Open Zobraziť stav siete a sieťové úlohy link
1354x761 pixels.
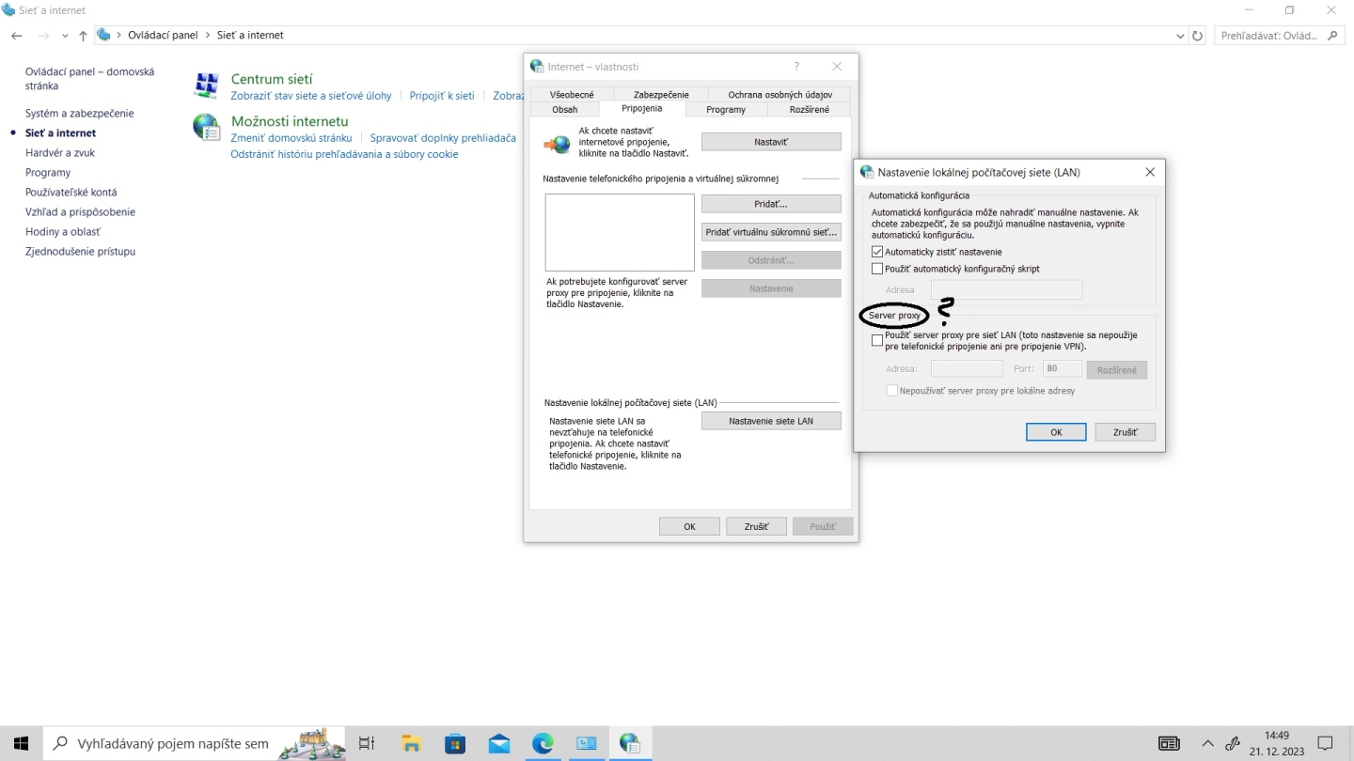(311, 96)
